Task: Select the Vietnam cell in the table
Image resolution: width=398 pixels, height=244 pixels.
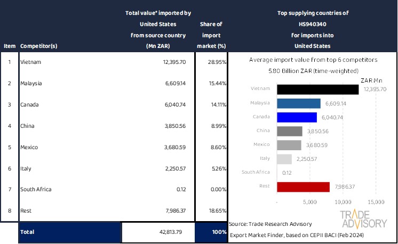Action: click(x=30, y=62)
